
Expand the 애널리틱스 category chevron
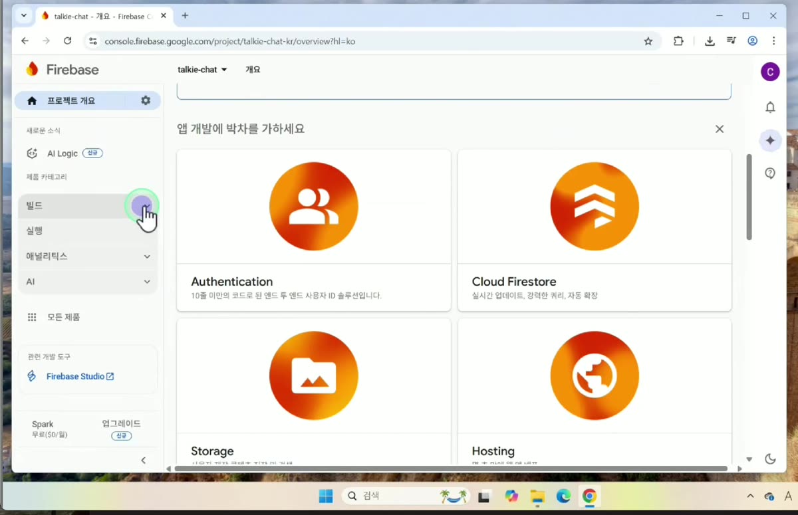[147, 257]
